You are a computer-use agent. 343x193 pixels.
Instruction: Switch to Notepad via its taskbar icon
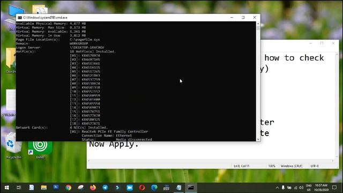(178, 188)
